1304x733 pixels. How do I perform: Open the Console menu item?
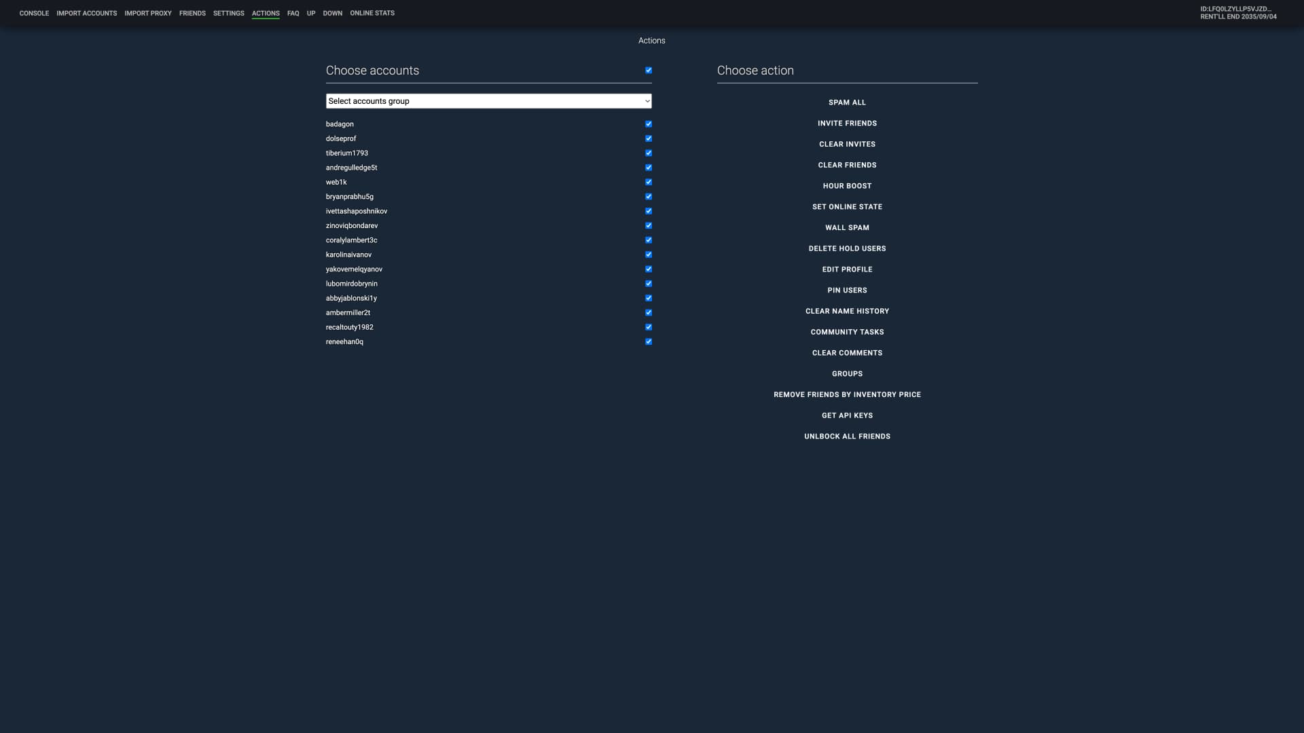34,13
